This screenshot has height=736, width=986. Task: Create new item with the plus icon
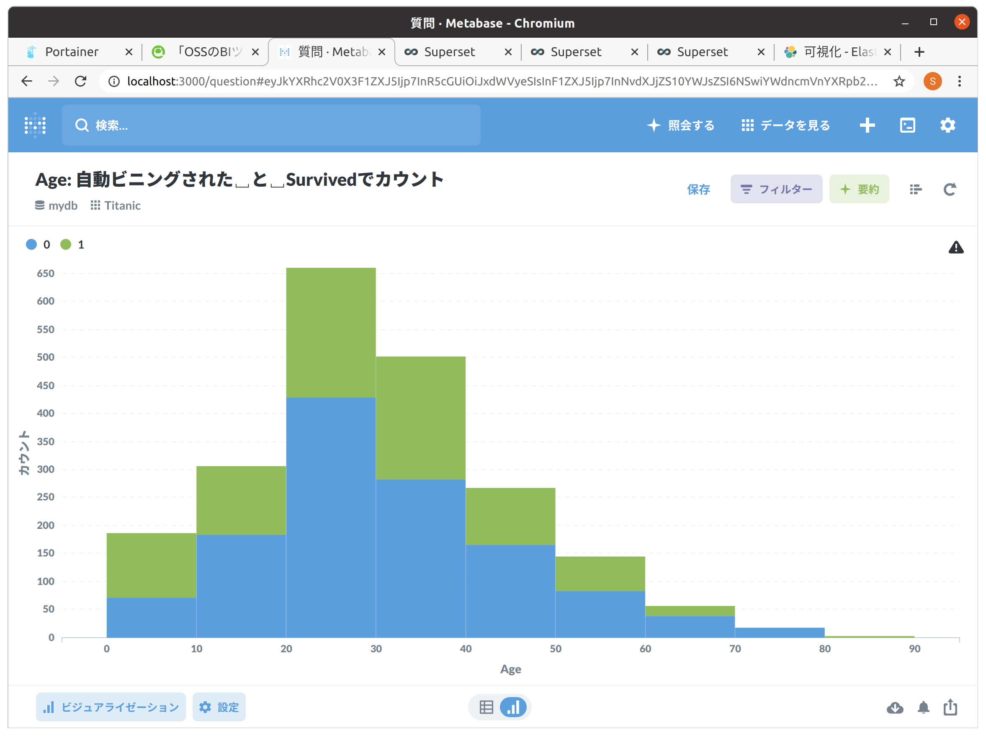click(x=867, y=125)
